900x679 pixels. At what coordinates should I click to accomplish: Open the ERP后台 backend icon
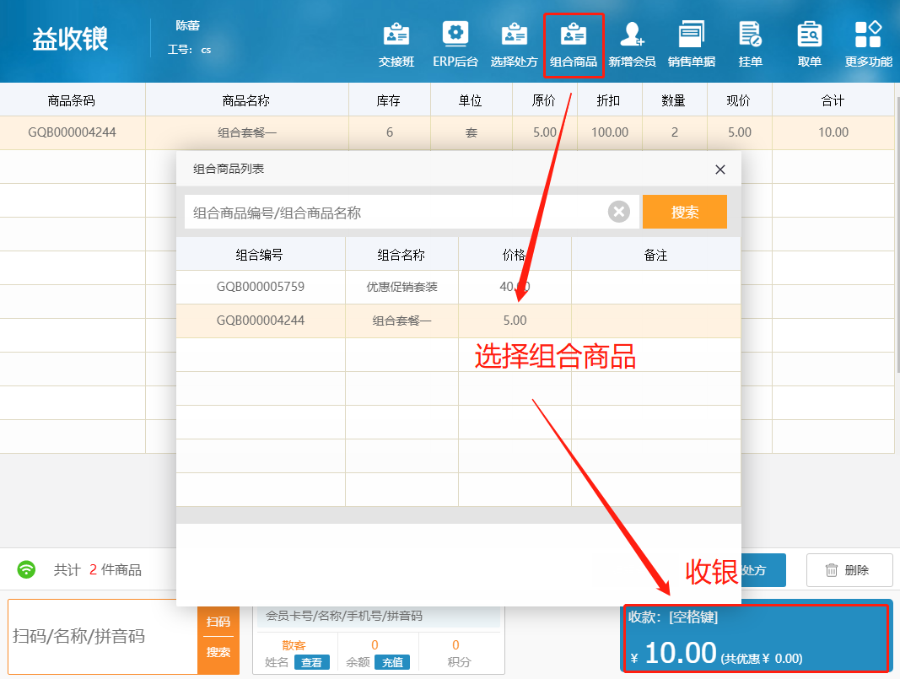click(455, 44)
